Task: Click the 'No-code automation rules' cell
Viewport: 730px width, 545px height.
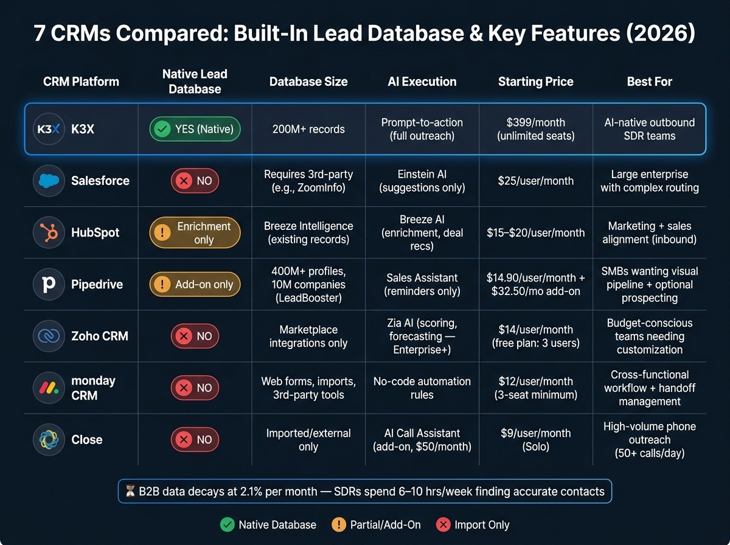Action: point(422,387)
